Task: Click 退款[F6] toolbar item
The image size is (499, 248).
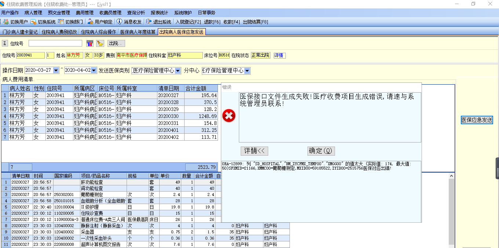Action: (x=212, y=22)
